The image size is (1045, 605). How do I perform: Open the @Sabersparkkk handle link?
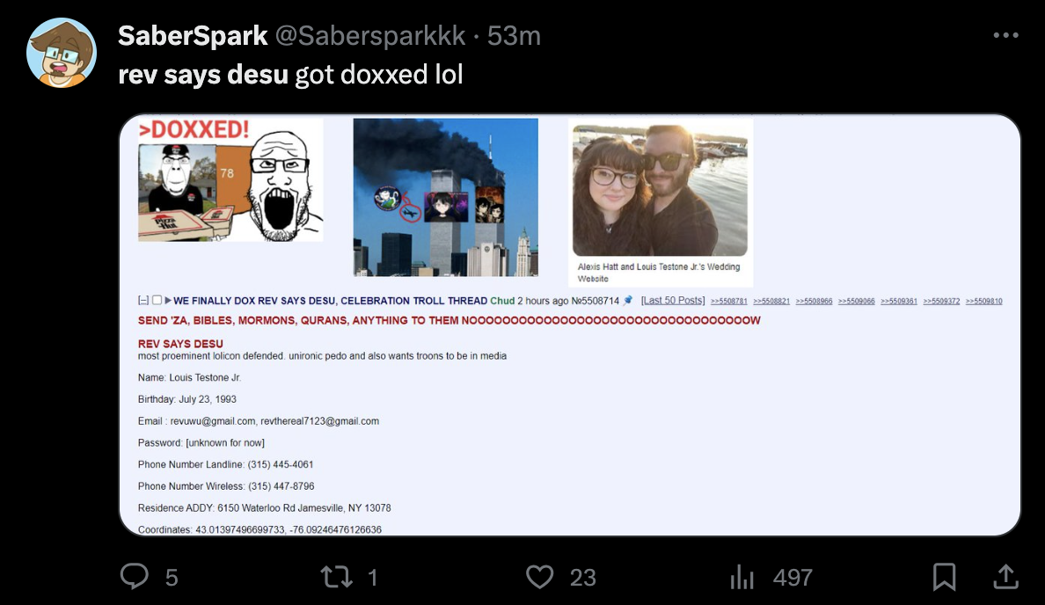(x=370, y=36)
